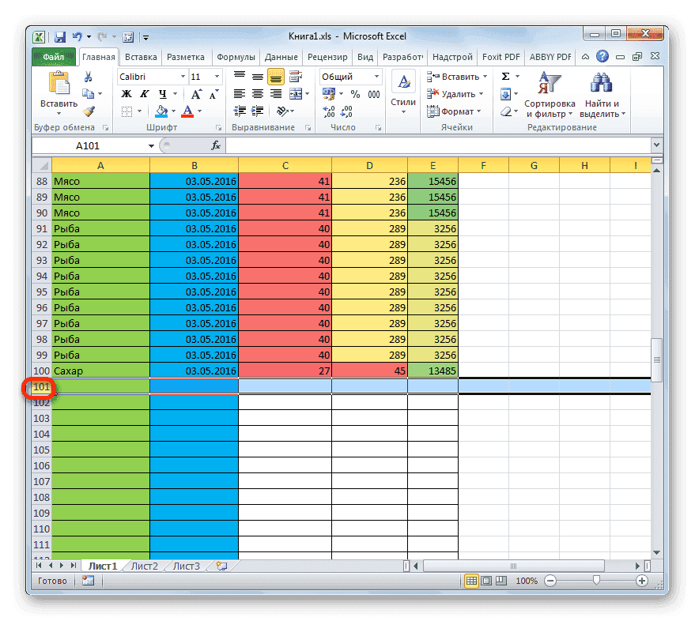This screenshot has width=695, height=621.
Task: Select the AutoSum Σ icon
Action: pos(504,76)
